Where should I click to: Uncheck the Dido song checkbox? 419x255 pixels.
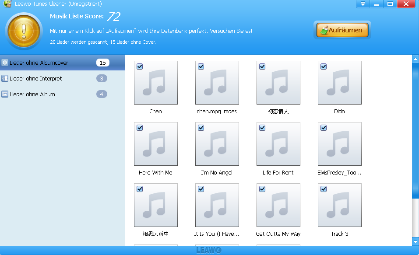pyautogui.click(x=324, y=66)
